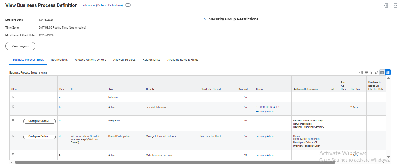Select the Interview Feedback label override cell

[x=218, y=141]
